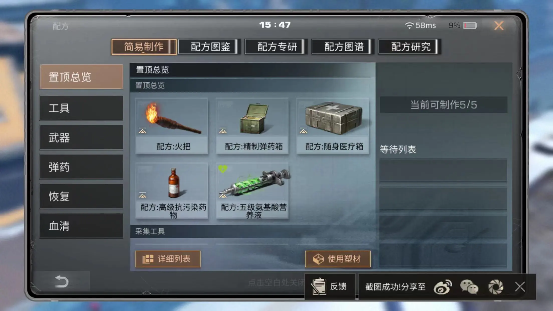Expand the 采集工具 section header

click(x=252, y=231)
